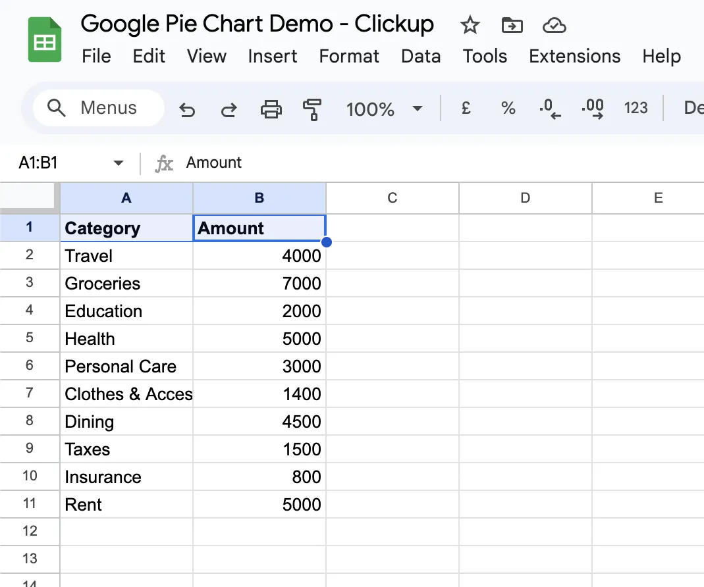Click the Menus search box

(99, 108)
